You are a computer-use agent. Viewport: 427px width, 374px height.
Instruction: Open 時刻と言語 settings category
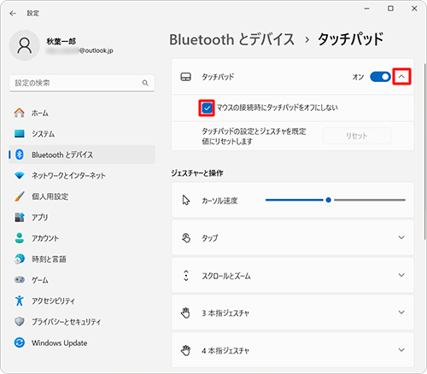(82, 259)
